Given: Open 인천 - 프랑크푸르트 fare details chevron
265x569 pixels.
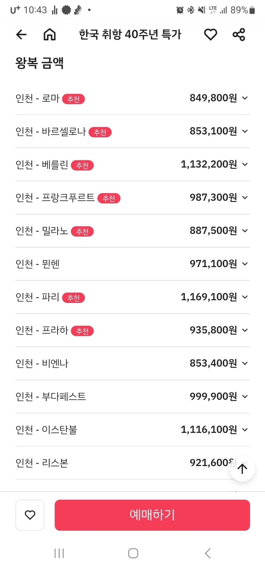Looking at the screenshot, I should pyautogui.click(x=245, y=198).
